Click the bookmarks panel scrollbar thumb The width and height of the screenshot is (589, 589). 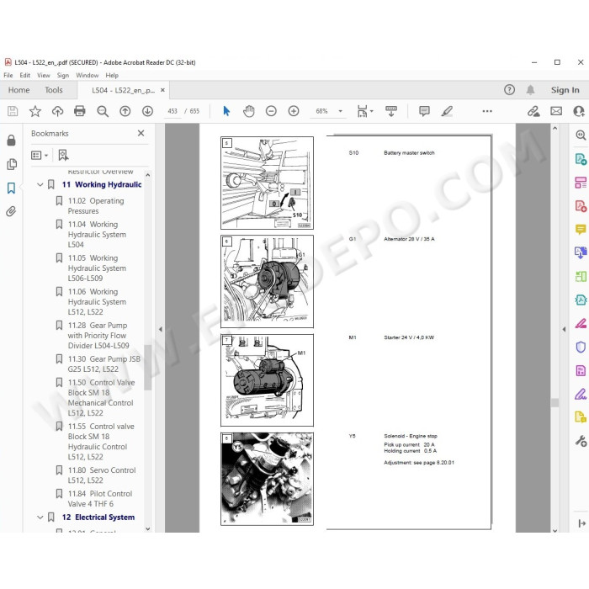click(x=147, y=368)
